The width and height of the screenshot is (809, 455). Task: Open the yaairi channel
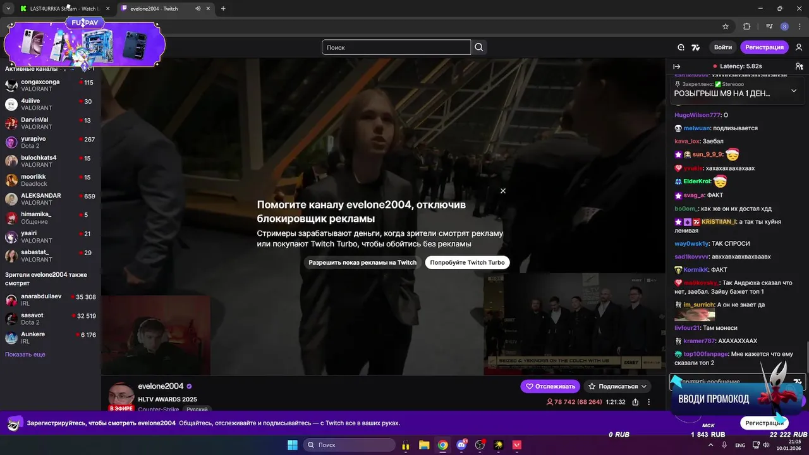point(51,237)
